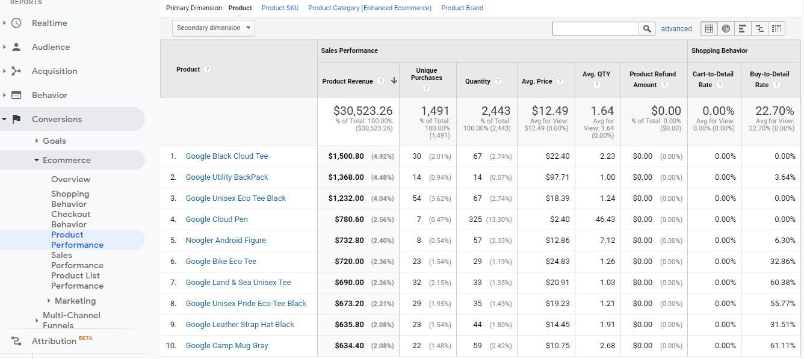This screenshot has width=804, height=359.
Task: Click help icon beside Product Refund Amount
Action: [665, 85]
